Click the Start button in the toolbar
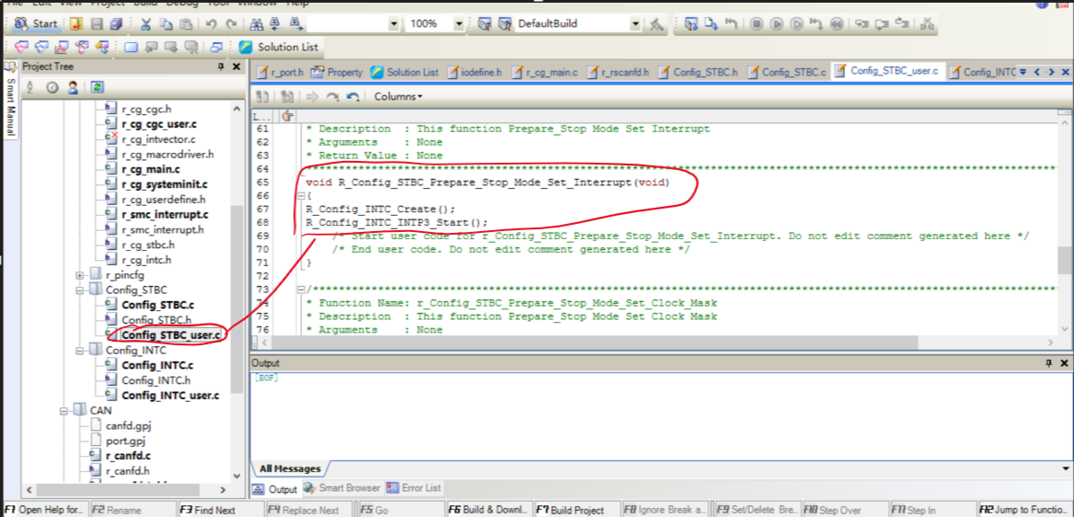1074x517 pixels. (x=37, y=23)
